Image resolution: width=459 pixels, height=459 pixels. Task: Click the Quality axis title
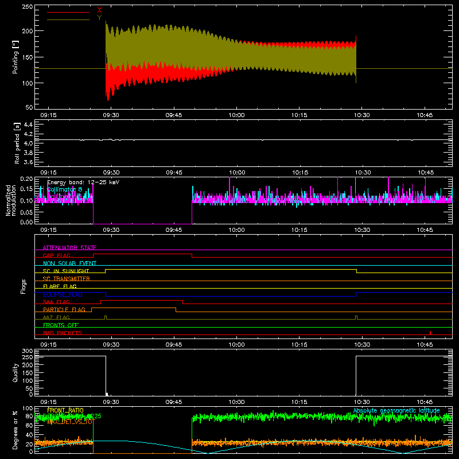(x=15, y=373)
